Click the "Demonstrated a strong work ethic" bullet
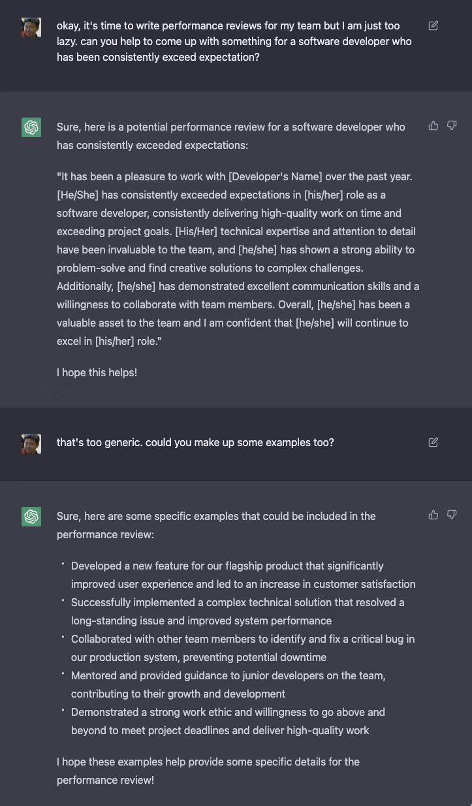472x806 pixels. [x=228, y=721]
